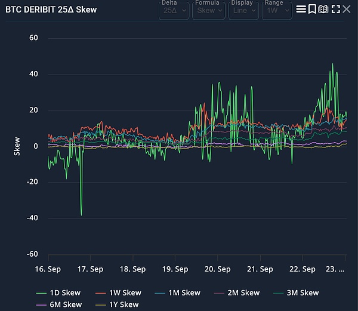Click the BTC DERIBIT 25Δ Skew title
The width and height of the screenshot is (358, 311).
coord(51,10)
